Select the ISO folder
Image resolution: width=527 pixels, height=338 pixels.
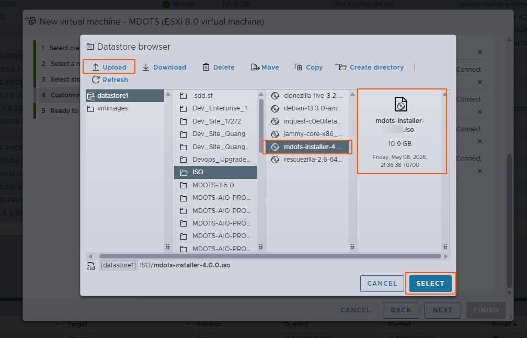coord(215,172)
